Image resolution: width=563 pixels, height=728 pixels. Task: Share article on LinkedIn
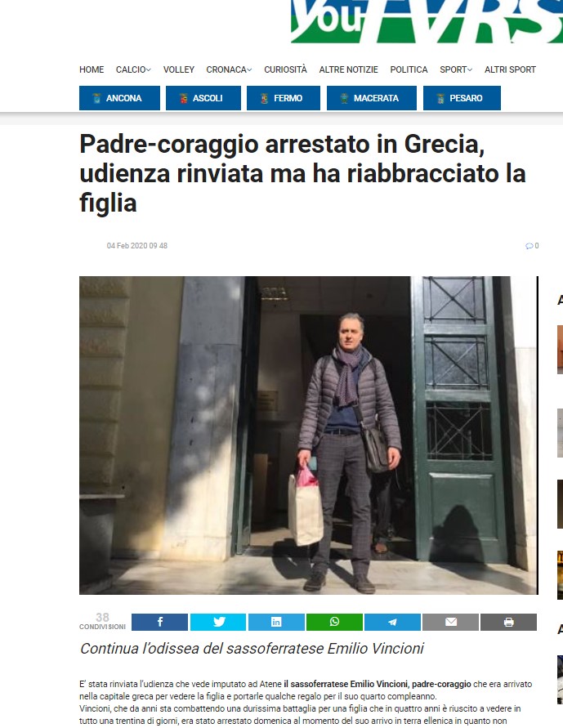click(276, 622)
